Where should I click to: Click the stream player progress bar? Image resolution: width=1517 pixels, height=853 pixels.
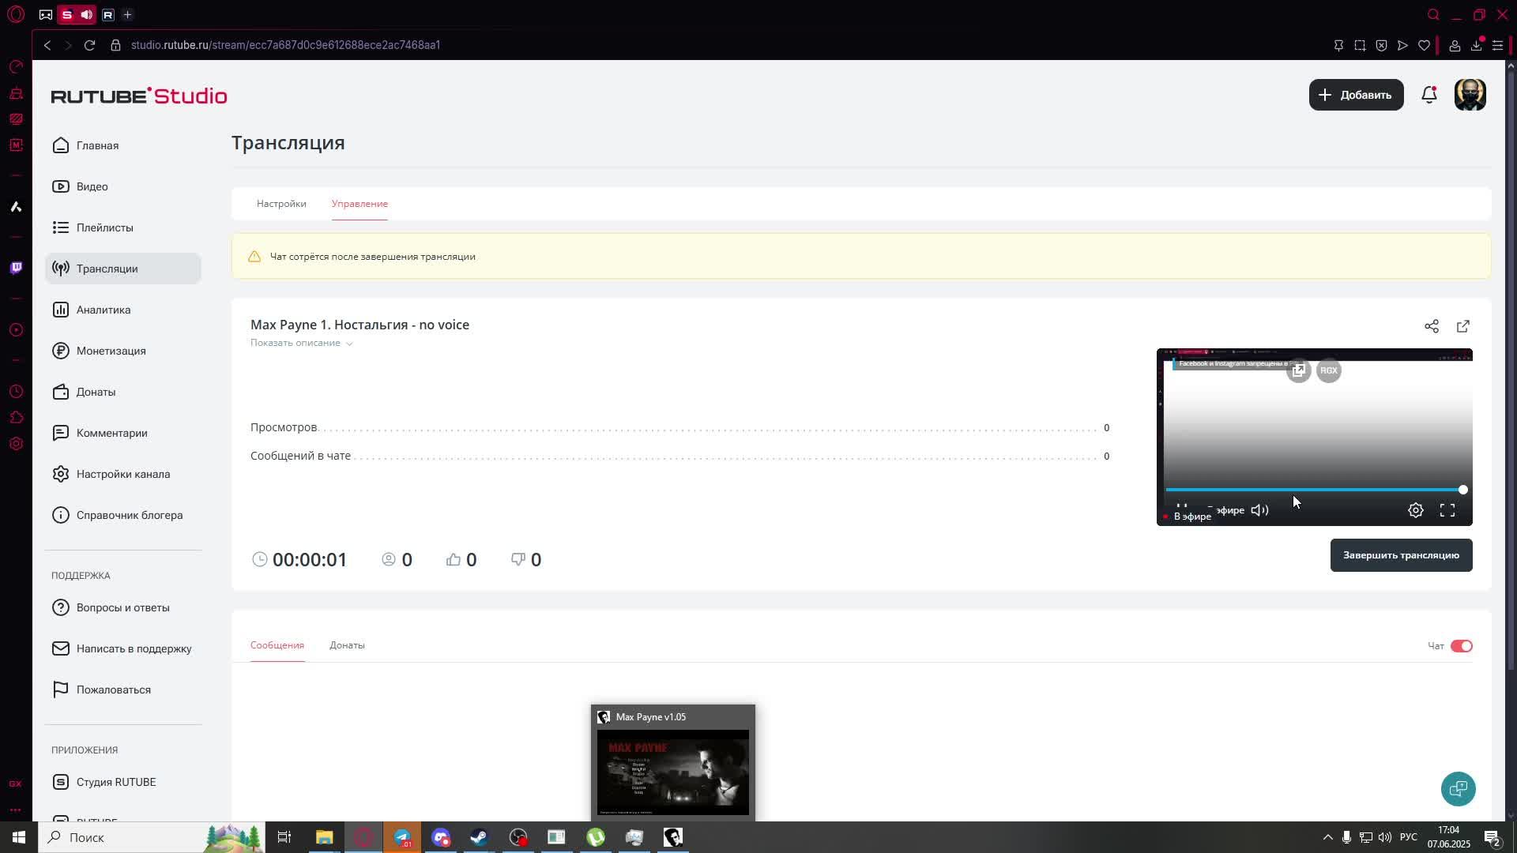click(1315, 490)
